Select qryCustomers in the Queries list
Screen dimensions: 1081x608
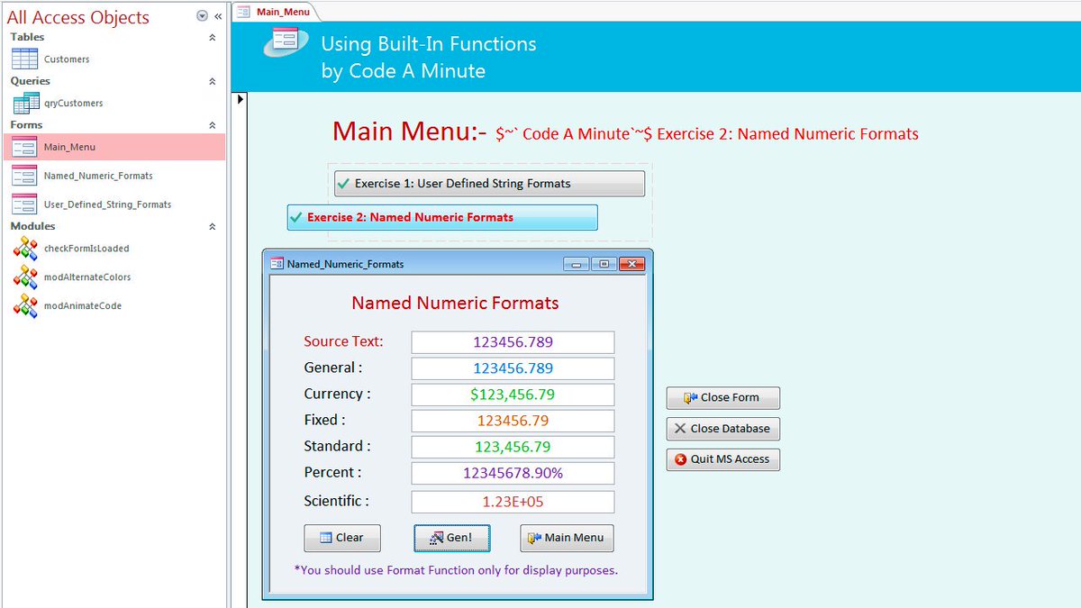(74, 104)
